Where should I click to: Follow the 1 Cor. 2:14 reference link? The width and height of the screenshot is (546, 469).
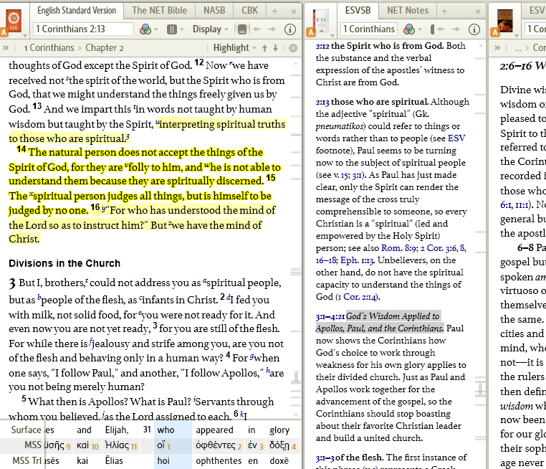click(358, 297)
